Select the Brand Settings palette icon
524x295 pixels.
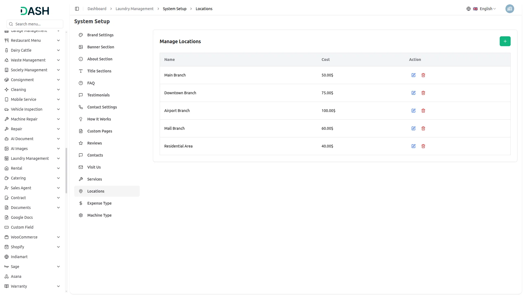81,35
